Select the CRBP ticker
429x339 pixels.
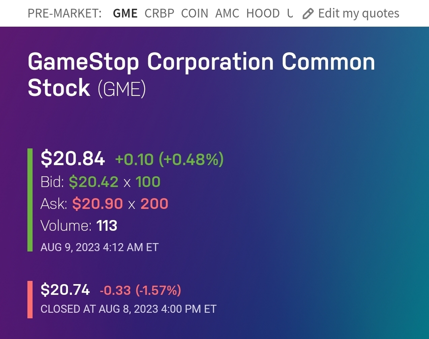tap(159, 14)
